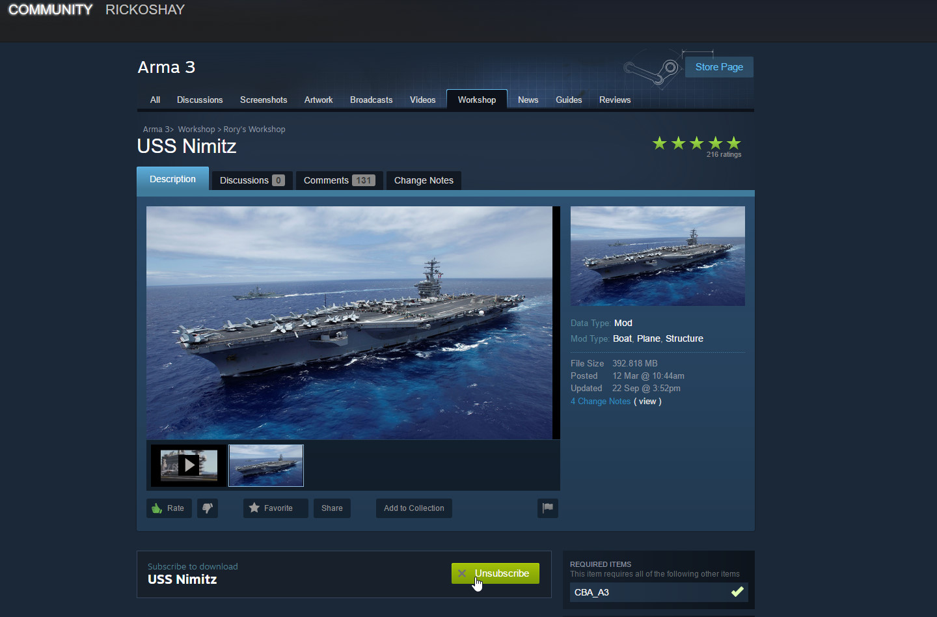This screenshot has height=617, width=937.
Task: Play the video thumbnail preview
Action: (189, 465)
